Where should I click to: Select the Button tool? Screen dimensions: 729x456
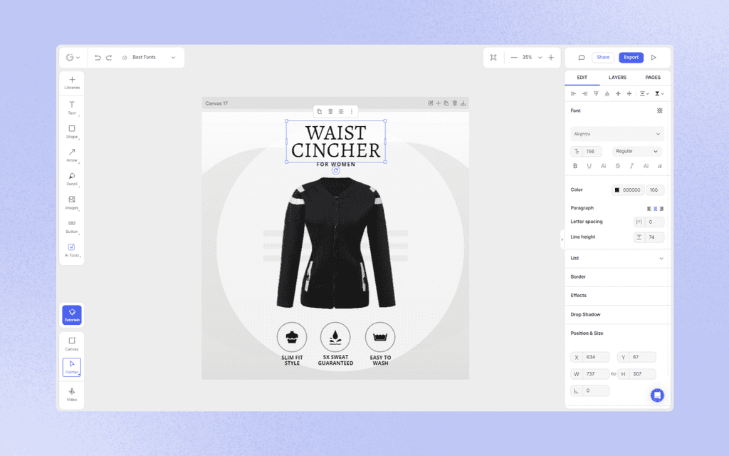coord(71,227)
